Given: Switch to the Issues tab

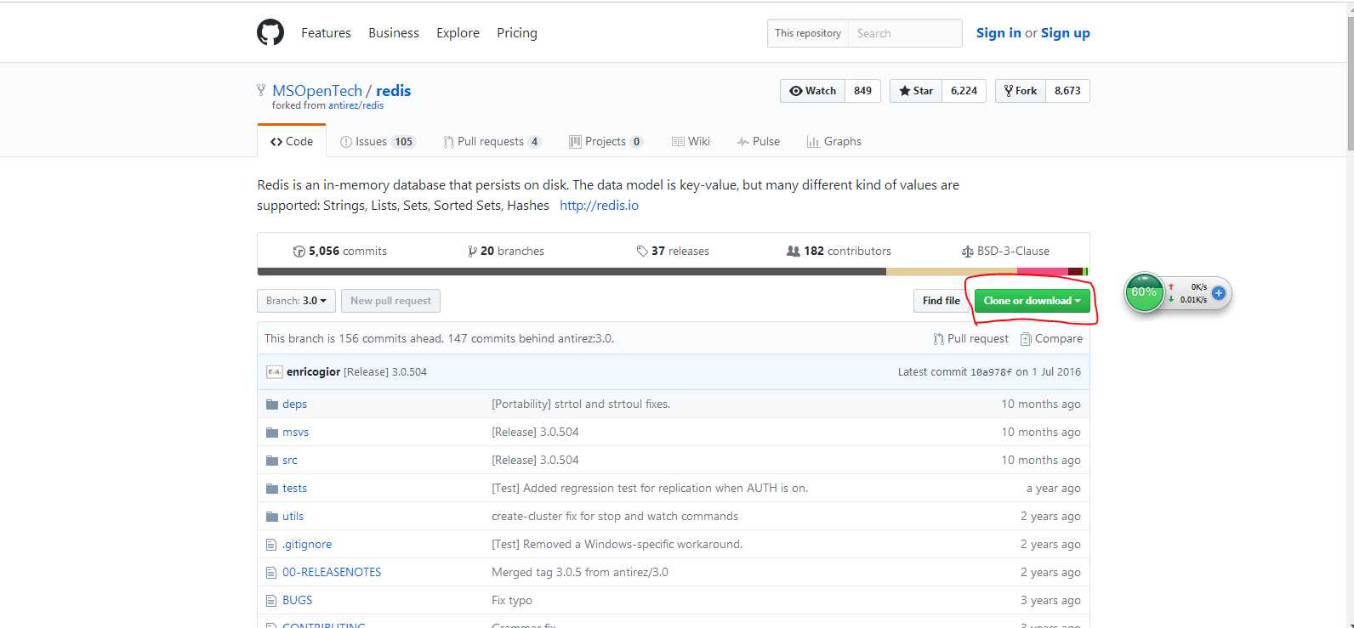Looking at the screenshot, I should click(x=378, y=141).
